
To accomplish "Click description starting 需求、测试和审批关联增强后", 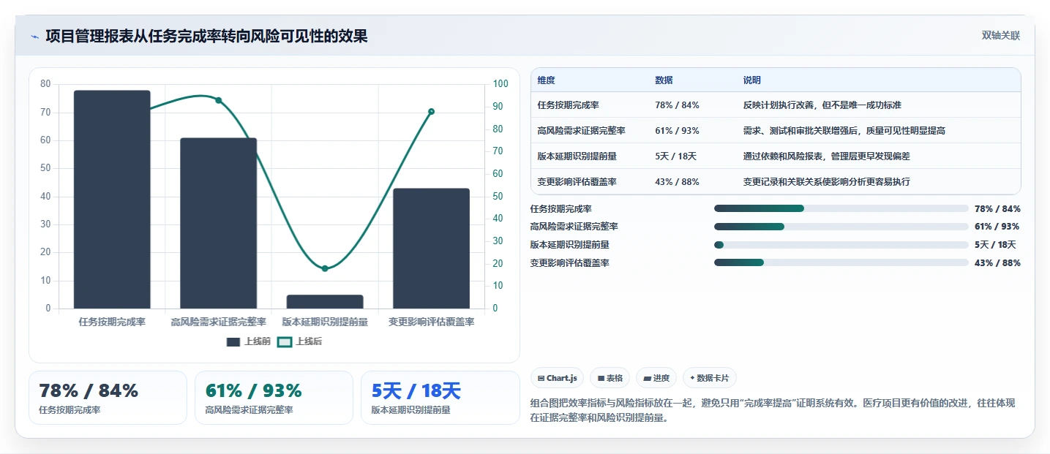I will pos(844,131).
